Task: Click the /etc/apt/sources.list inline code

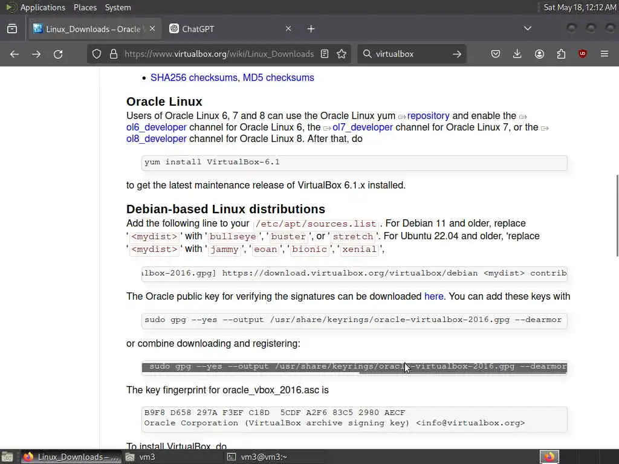Action: tap(316, 224)
